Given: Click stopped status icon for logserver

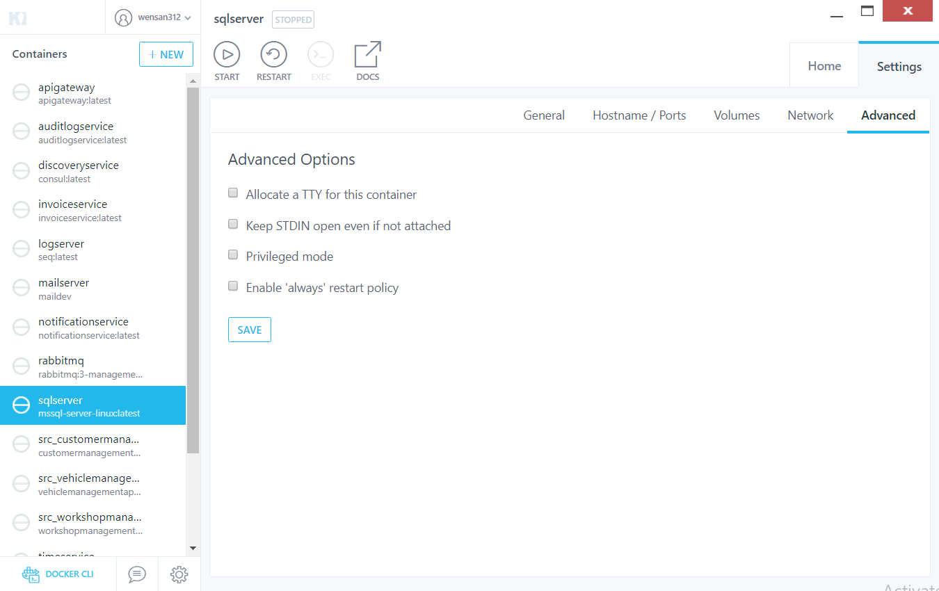Looking at the screenshot, I should click(x=22, y=248).
